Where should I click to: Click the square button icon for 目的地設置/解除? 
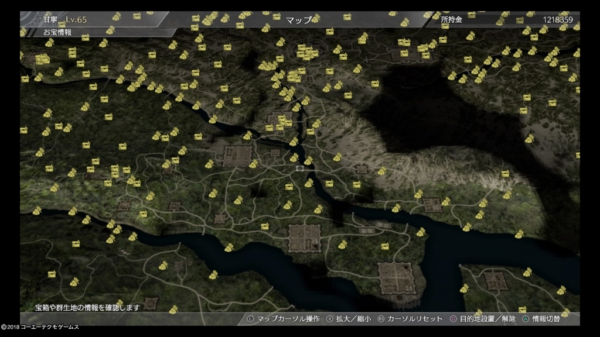[x=453, y=319]
